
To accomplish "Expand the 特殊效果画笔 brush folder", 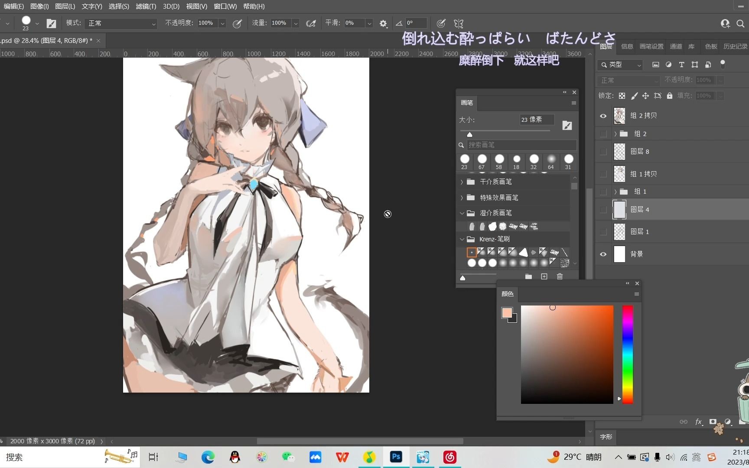I will [462, 198].
